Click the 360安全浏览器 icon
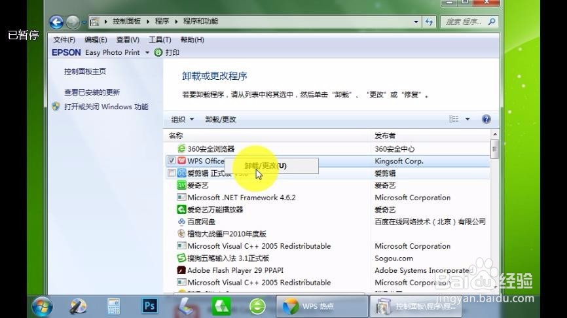 click(x=181, y=149)
